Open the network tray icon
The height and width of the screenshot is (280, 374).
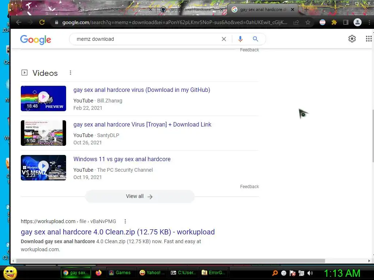[301, 273]
